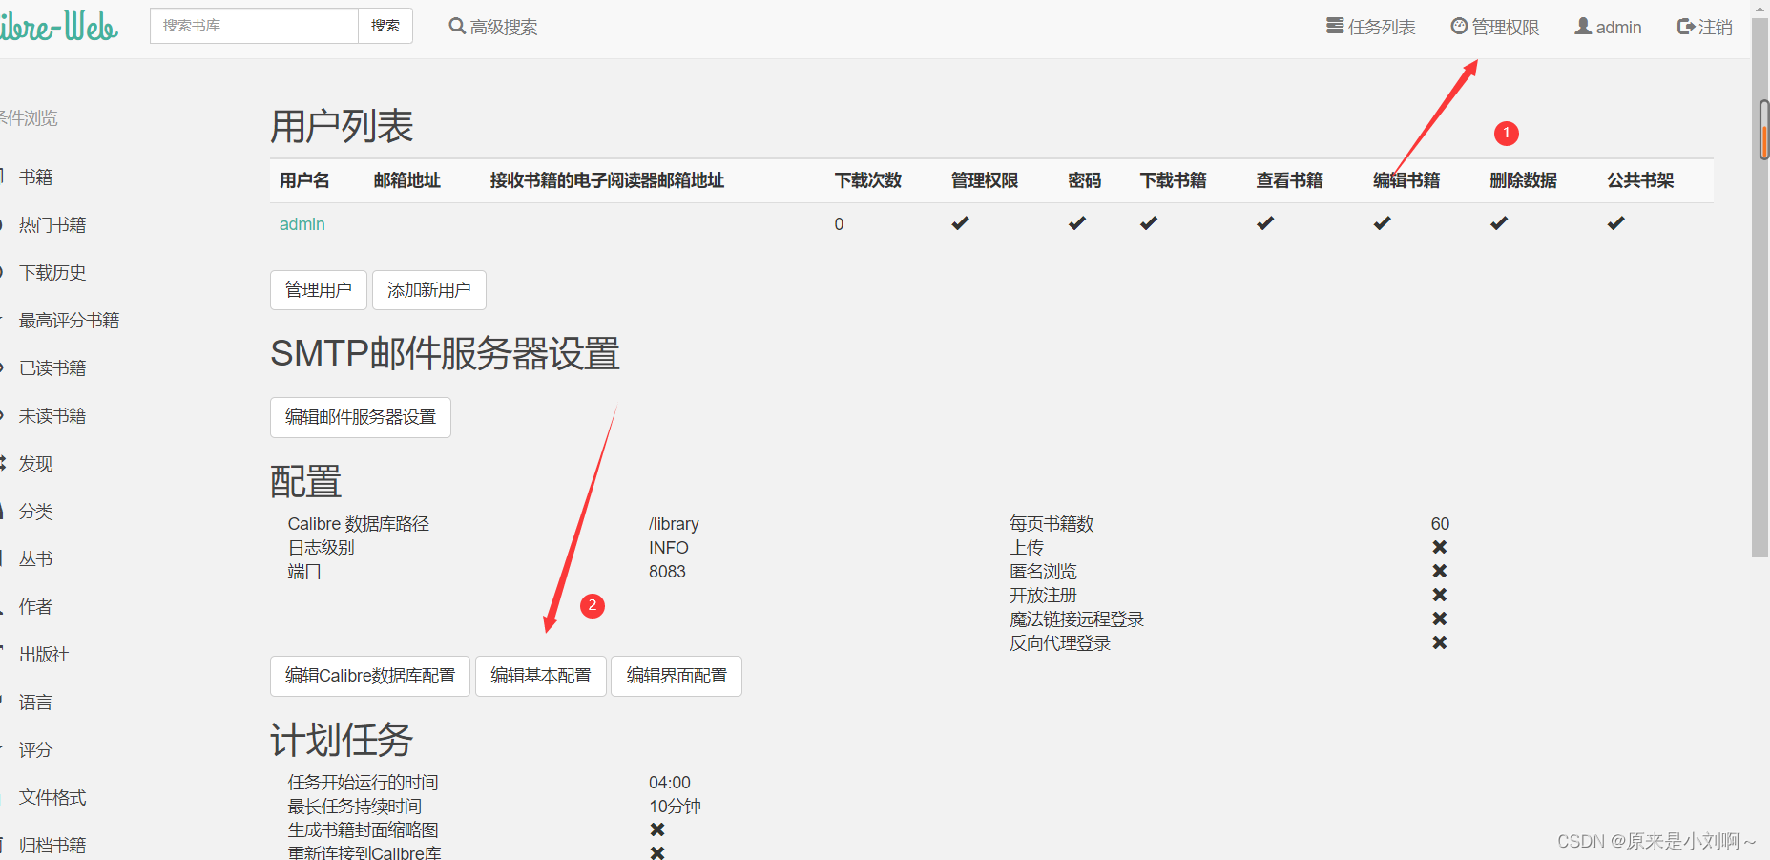
Task: Open 管理权限 admin page
Action: (1495, 27)
